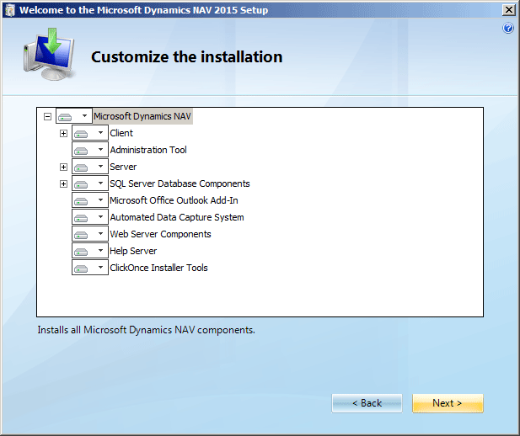Open install dropdown for Web Server Components
This screenshot has height=436, width=520.
pyautogui.click(x=90, y=234)
